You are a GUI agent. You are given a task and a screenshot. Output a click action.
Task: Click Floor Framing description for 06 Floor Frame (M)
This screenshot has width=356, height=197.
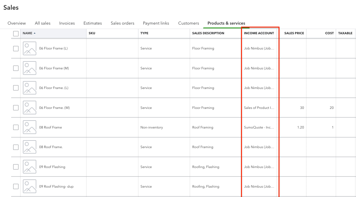pyautogui.click(x=203, y=68)
